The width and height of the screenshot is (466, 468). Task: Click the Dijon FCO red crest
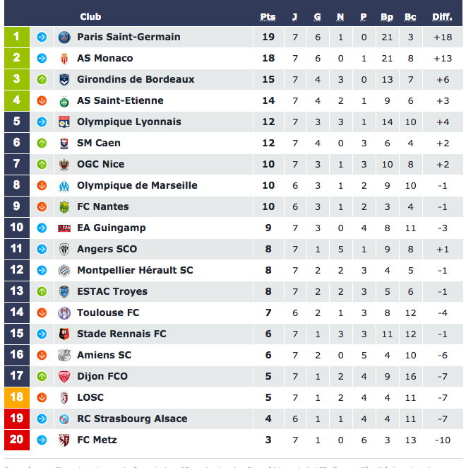(x=64, y=376)
